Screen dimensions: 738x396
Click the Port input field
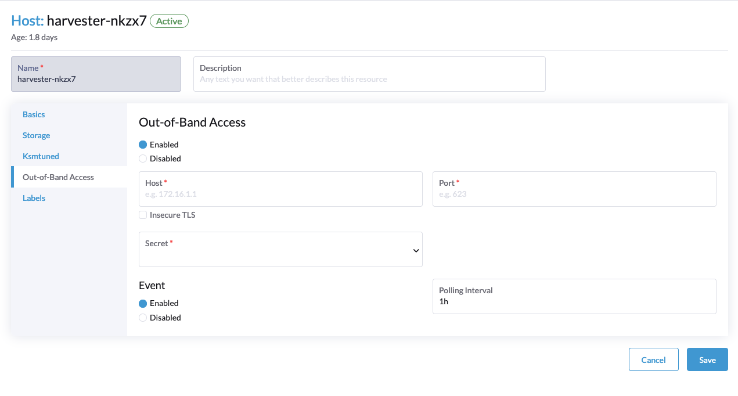(574, 192)
